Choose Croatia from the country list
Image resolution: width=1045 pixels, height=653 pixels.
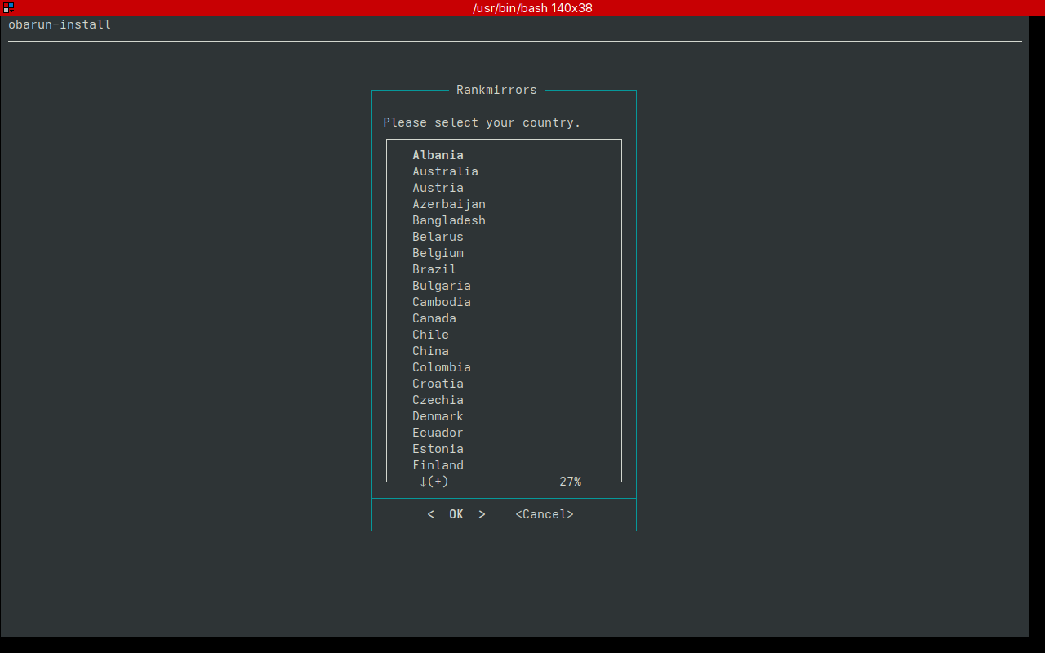pyautogui.click(x=438, y=384)
